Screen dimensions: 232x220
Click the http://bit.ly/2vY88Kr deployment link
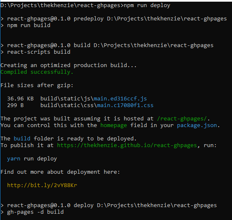[42, 185]
